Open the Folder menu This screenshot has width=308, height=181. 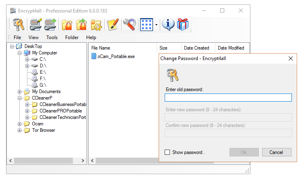[72, 37]
